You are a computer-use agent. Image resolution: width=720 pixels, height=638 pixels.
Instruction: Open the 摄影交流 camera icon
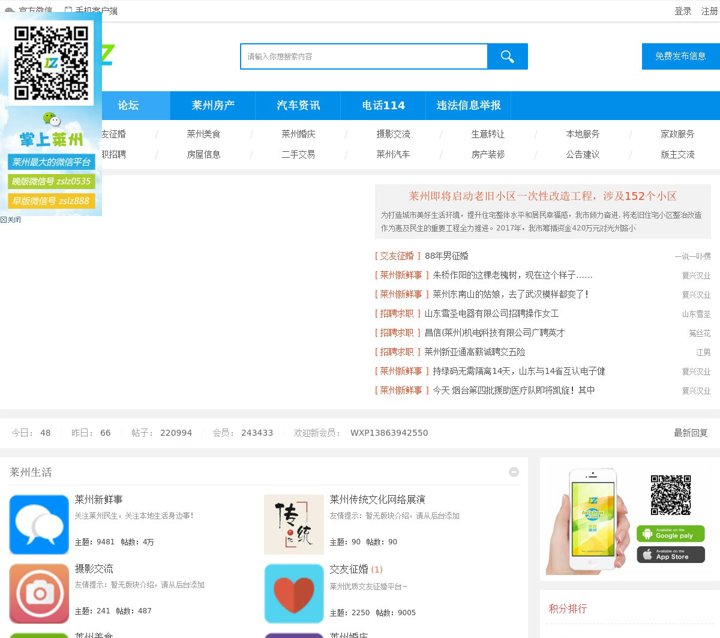(x=39, y=593)
